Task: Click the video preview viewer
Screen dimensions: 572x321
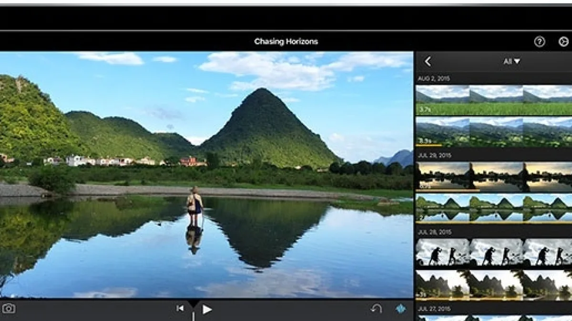Action: 206,175
